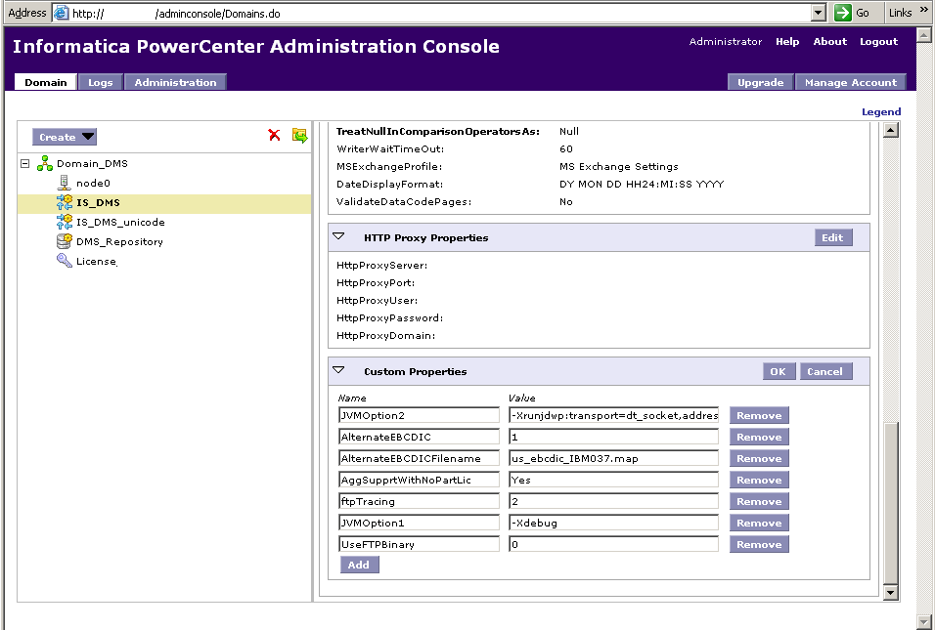935x630 pixels.
Task: Click the -Xdebug value field
Action: (613, 523)
